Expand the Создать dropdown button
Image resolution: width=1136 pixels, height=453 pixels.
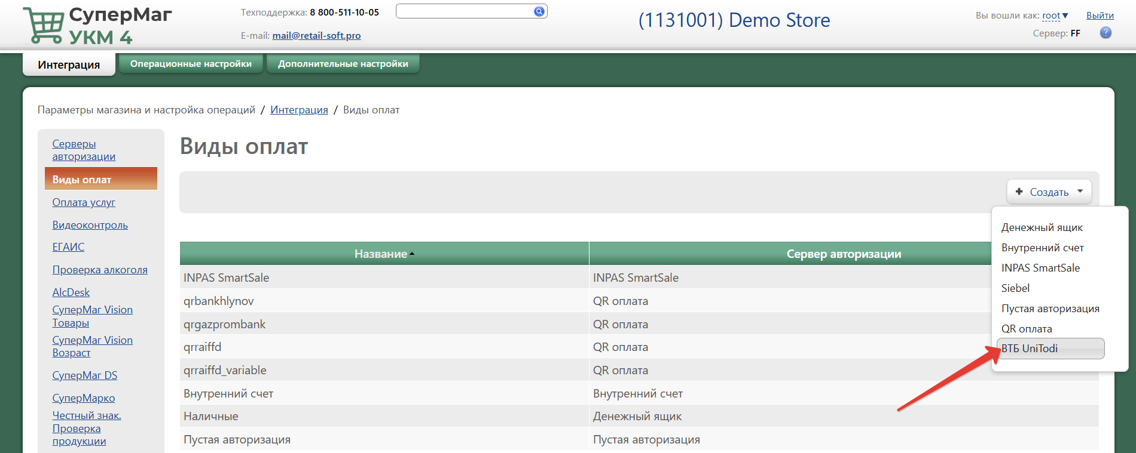tap(1049, 192)
